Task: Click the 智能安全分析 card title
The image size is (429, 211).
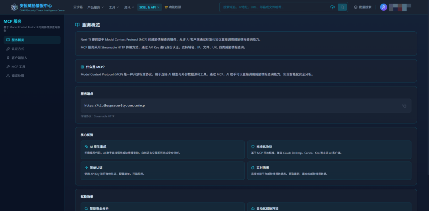Action: pos(99,209)
